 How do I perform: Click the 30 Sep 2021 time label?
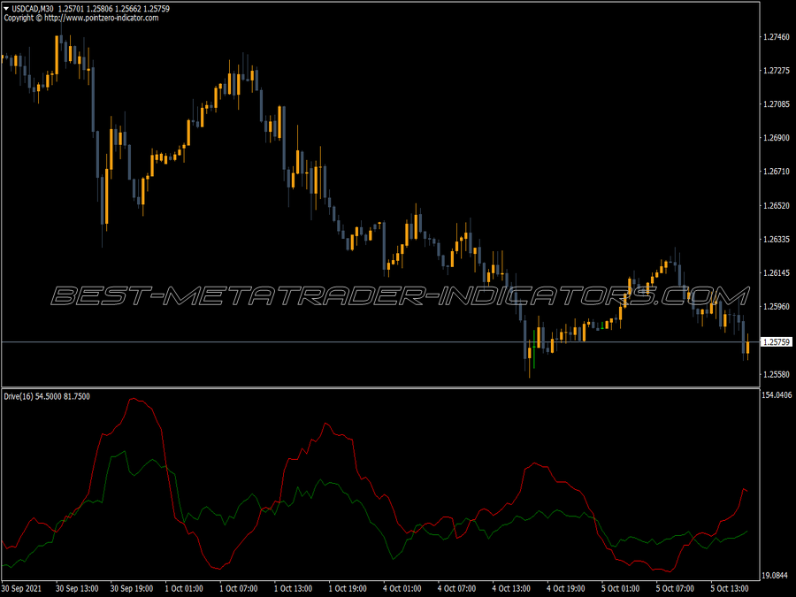pyautogui.click(x=22, y=588)
